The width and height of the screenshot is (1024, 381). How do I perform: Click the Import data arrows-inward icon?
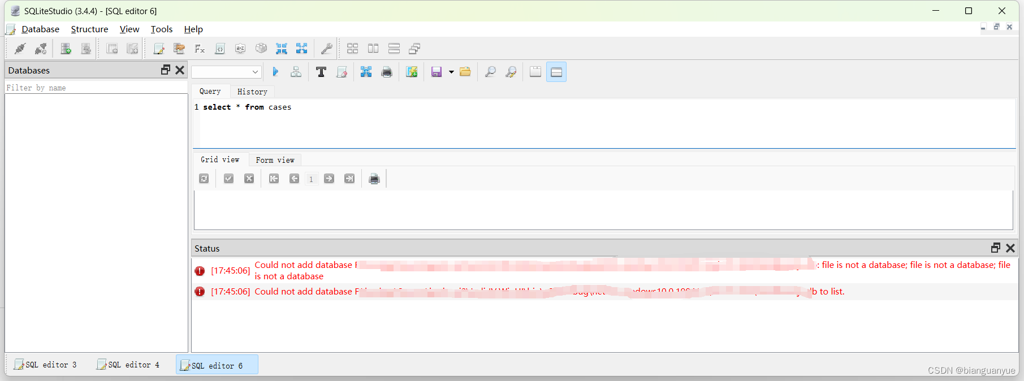(x=281, y=49)
